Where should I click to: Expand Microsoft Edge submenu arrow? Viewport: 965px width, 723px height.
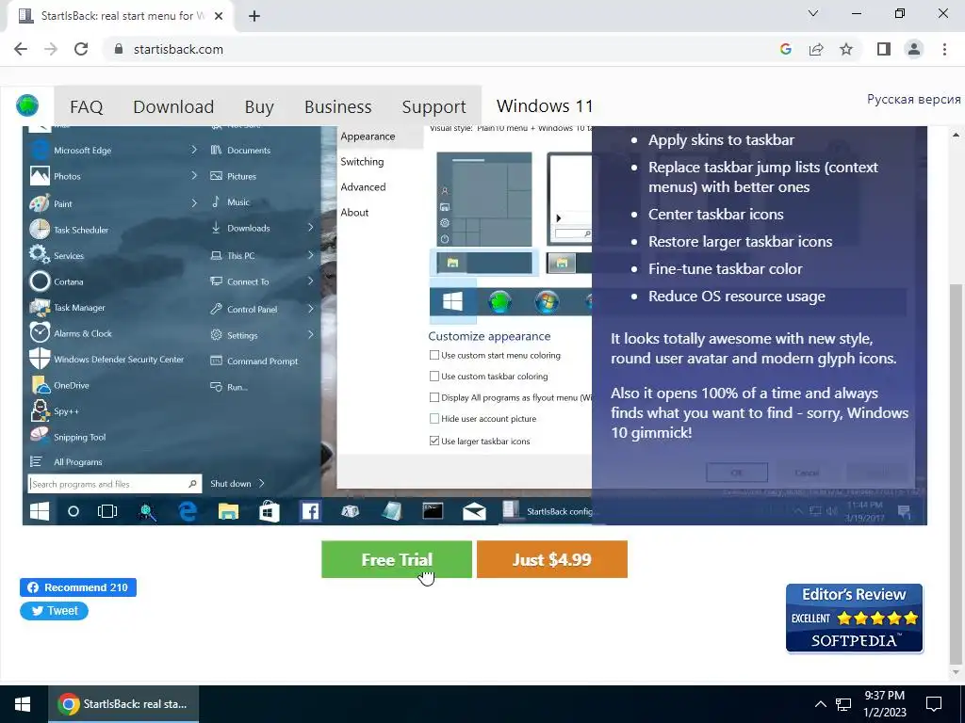(194, 150)
